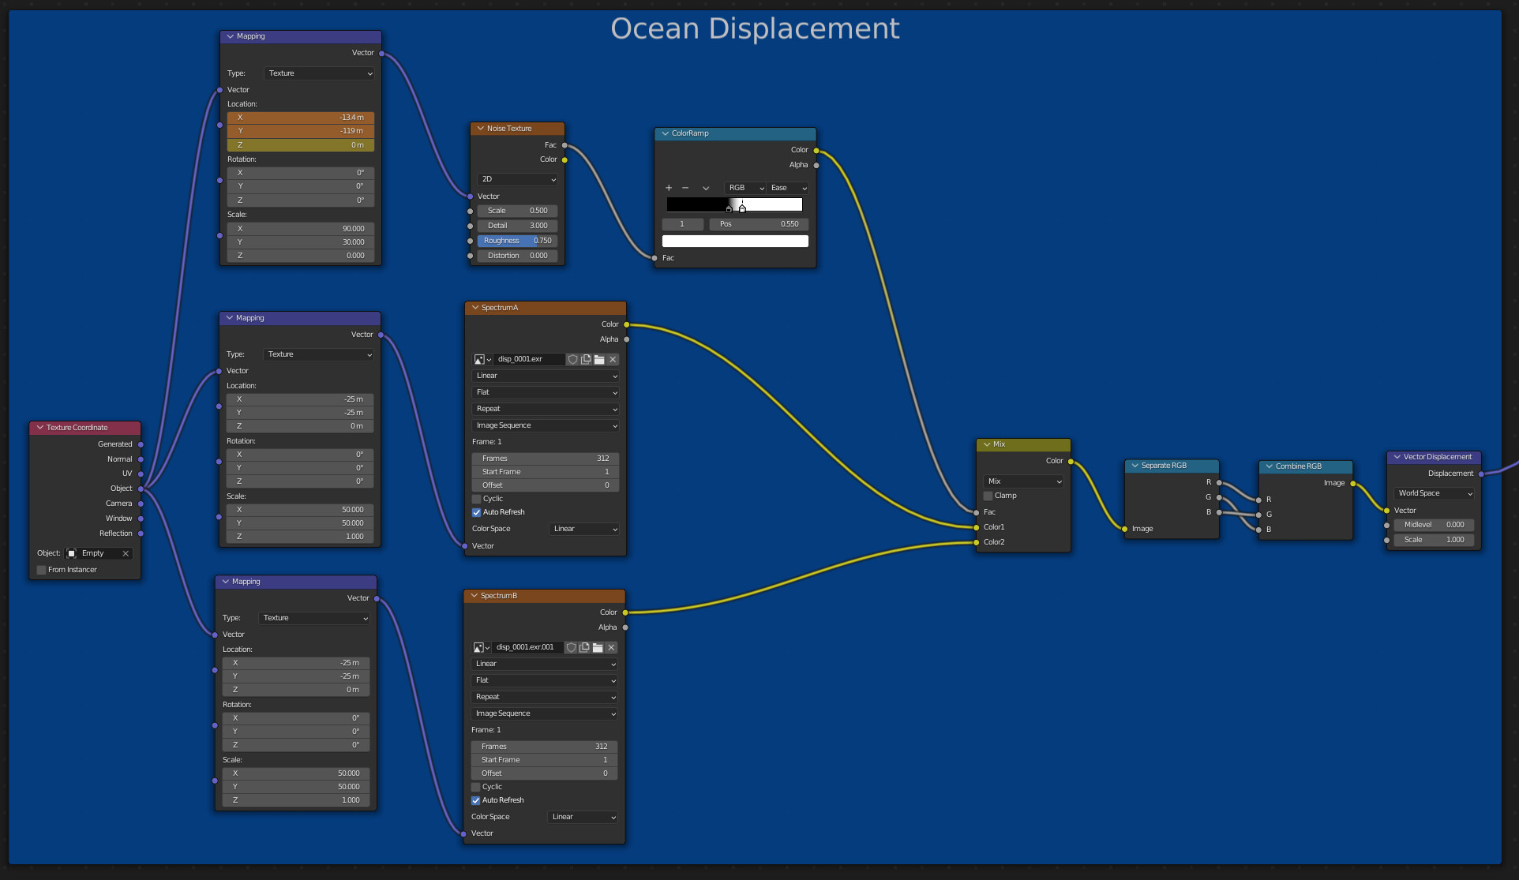Viewport: 1519px width, 880px height.
Task: Open image folder icon in SpectrumA node
Action: tap(599, 359)
